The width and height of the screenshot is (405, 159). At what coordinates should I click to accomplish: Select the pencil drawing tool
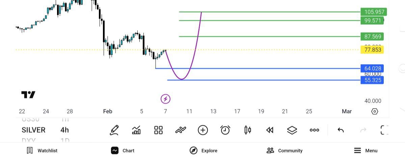(114, 130)
